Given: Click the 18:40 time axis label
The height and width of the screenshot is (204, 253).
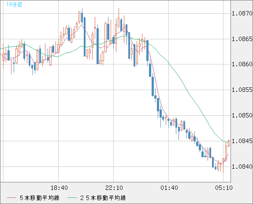Looking at the screenshot, I should (x=59, y=188).
